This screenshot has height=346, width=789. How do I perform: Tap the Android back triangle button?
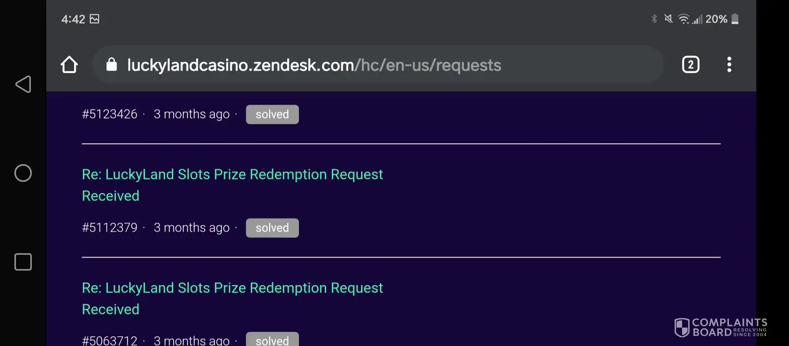(x=23, y=84)
